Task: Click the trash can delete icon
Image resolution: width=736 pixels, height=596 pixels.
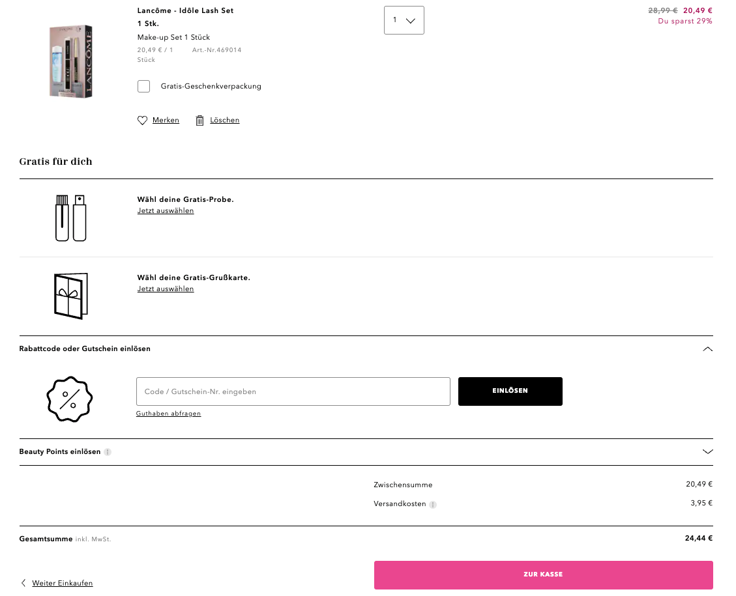Action: (200, 121)
